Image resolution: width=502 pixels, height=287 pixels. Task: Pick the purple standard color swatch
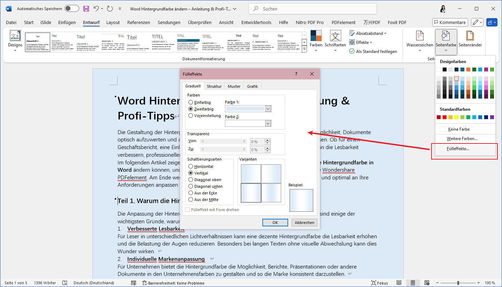(x=492, y=117)
